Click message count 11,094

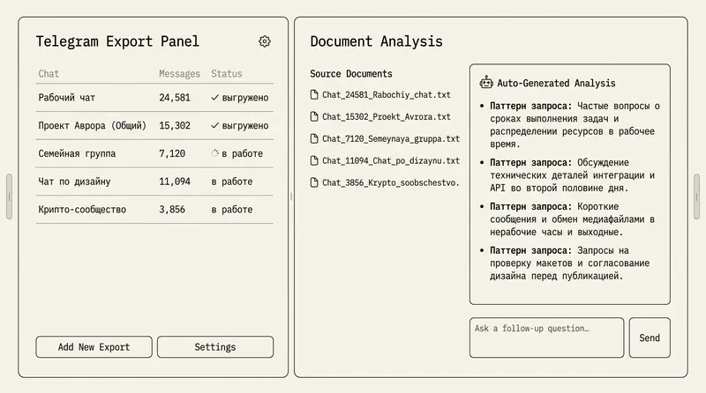tap(175, 182)
